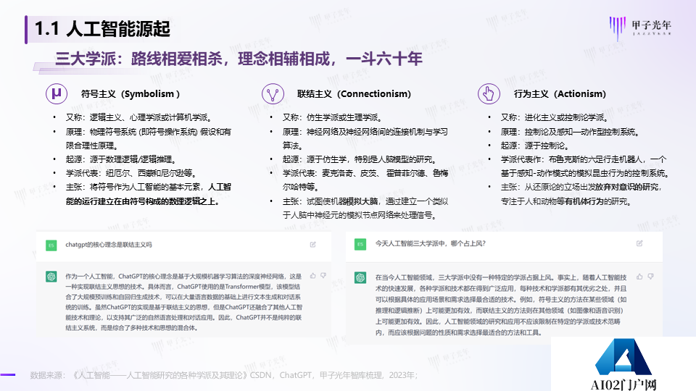
Task: Click the Symbolism μ circle icon
Action: pyautogui.click(x=57, y=93)
